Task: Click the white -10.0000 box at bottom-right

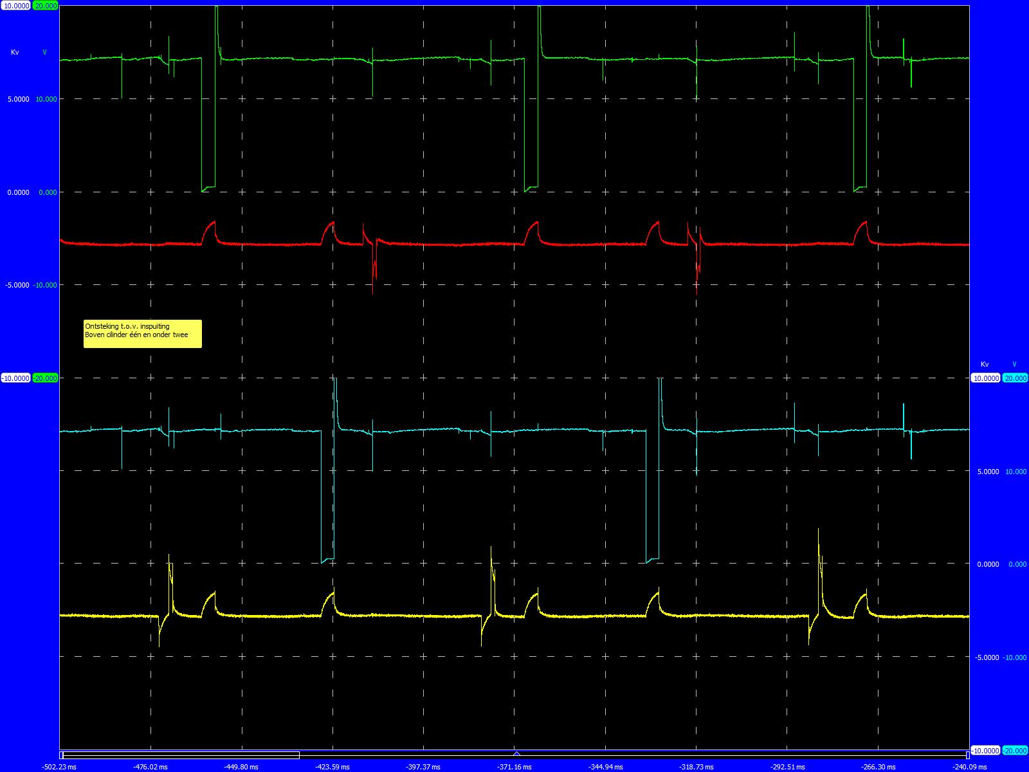Action: pyautogui.click(x=985, y=751)
